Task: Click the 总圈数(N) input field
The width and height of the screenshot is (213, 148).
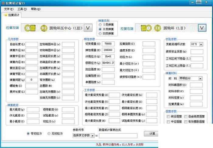Action: pos(68,86)
